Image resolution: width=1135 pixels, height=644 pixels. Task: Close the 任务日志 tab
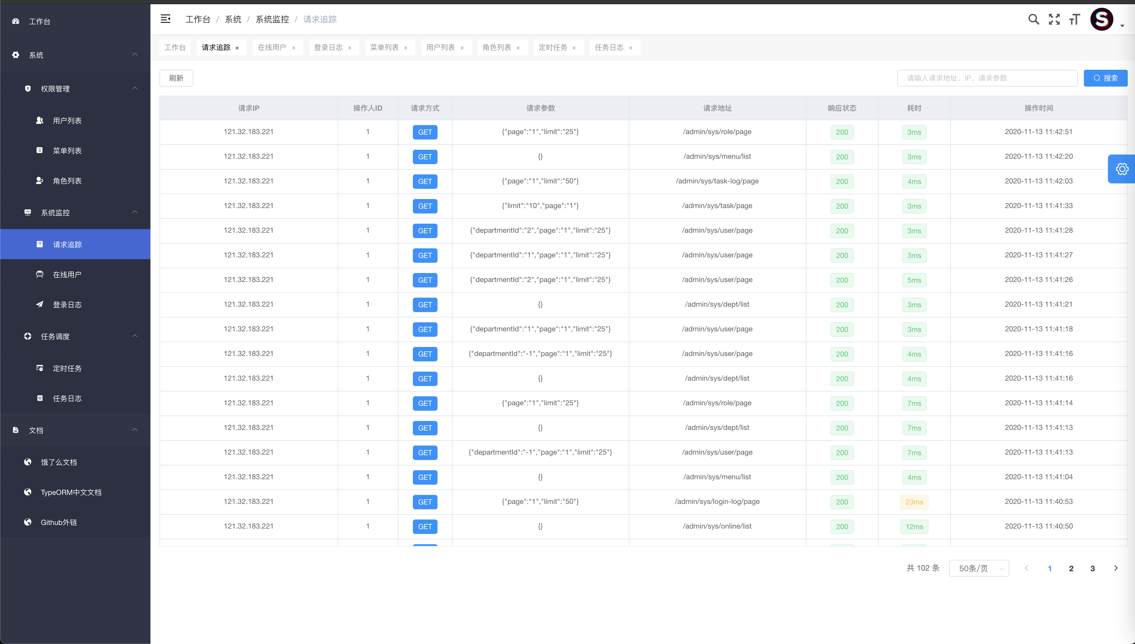point(630,48)
